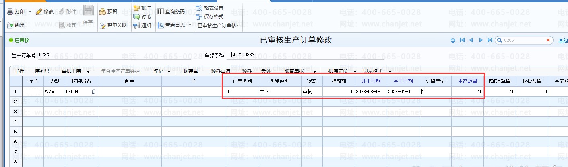Screen dimensions: 568x167
Task: Go to first record icon
Action: 462,40
